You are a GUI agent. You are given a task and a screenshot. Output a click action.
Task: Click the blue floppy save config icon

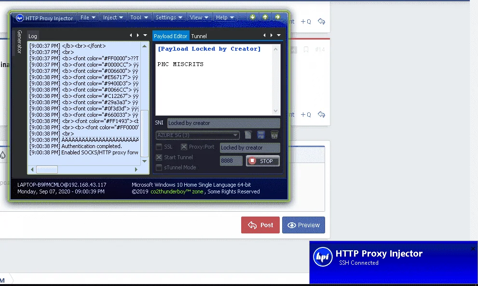click(x=261, y=135)
